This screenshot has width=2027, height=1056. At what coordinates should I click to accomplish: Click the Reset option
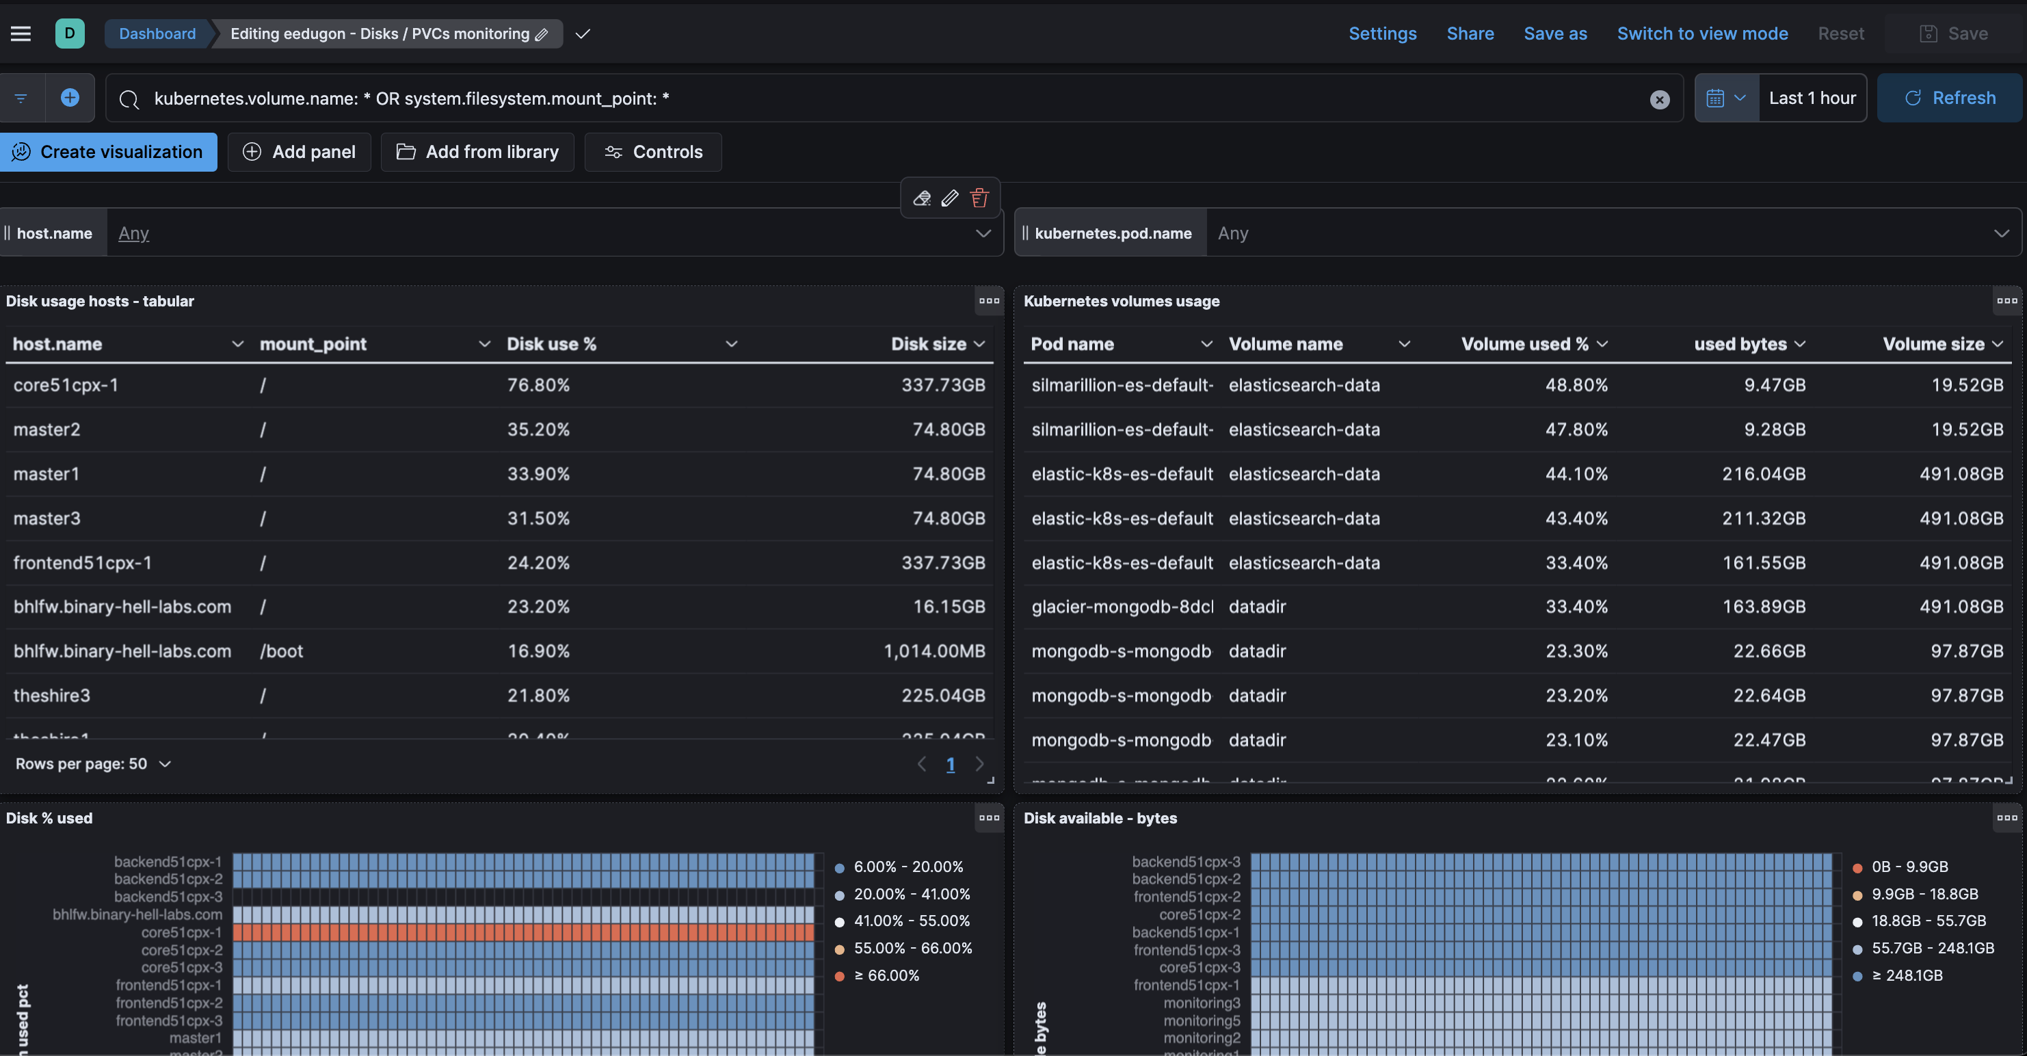coord(1840,34)
